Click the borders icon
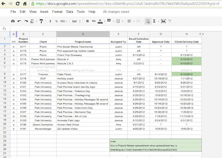The height and width of the screenshot is (158, 222). pyautogui.click(x=118, y=21)
